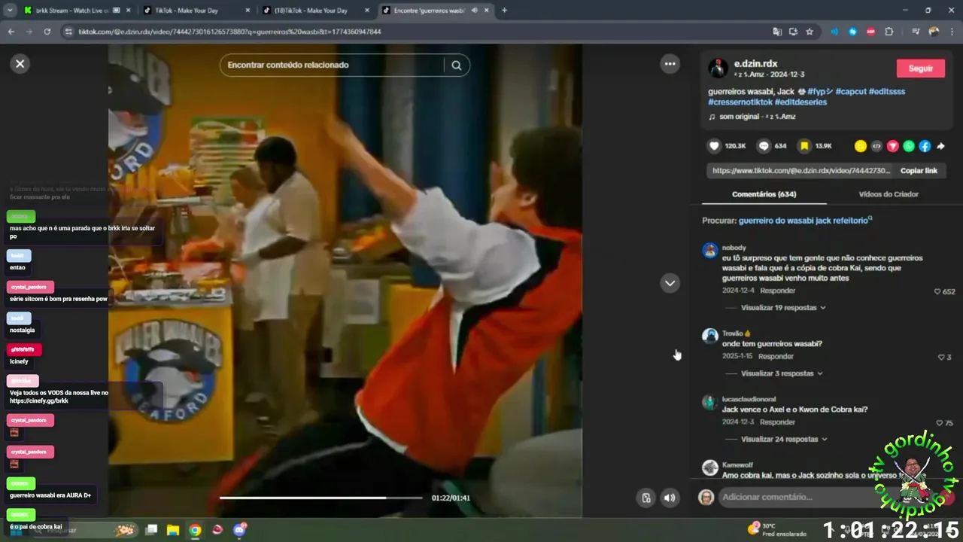Expand 'Visualizar 24 respostas' replies
This screenshot has width=963, height=542.
[x=783, y=439]
